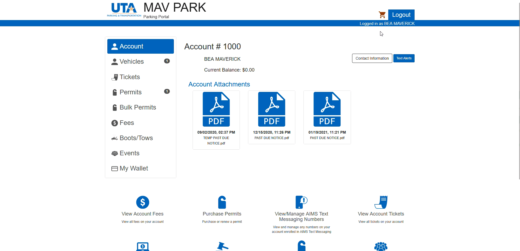Navigate to Bulk Permits
Image resolution: width=520 pixels, height=251 pixels.
point(138,107)
